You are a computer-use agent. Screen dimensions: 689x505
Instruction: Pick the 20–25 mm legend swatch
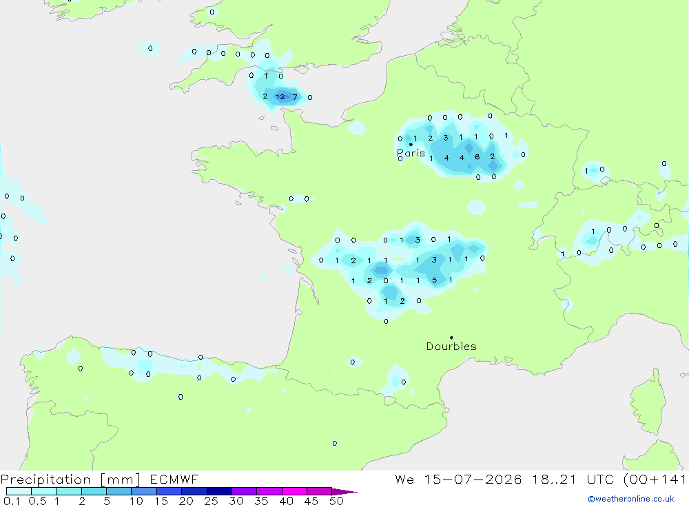(x=194, y=491)
